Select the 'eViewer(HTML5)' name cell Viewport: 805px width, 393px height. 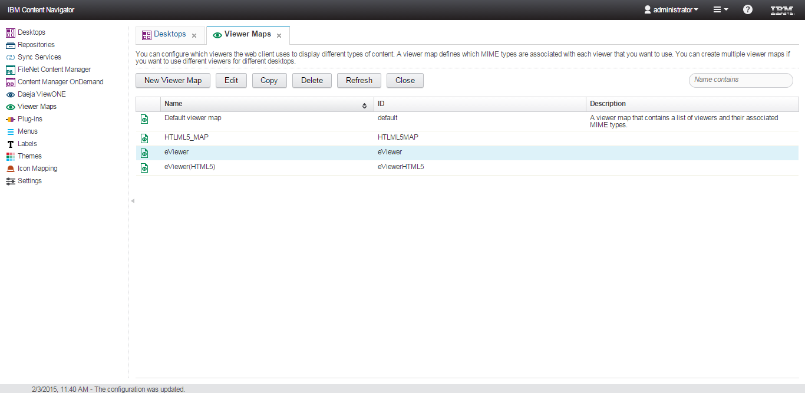click(x=190, y=167)
